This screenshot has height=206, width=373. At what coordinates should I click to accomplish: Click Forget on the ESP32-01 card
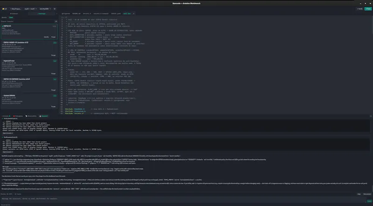[54, 37]
